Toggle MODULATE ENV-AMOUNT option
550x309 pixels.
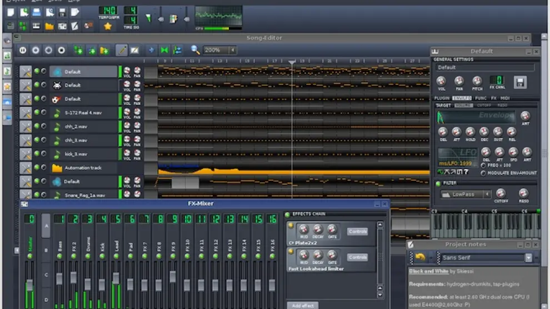tap(483, 173)
